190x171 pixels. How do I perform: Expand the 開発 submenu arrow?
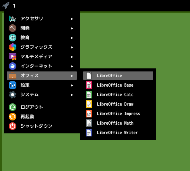coord(72,28)
